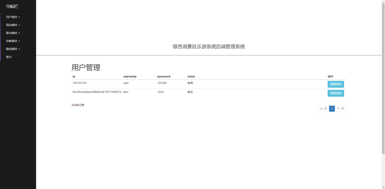Reset password for user qwe
This screenshot has width=385, height=189.
coord(336,93)
